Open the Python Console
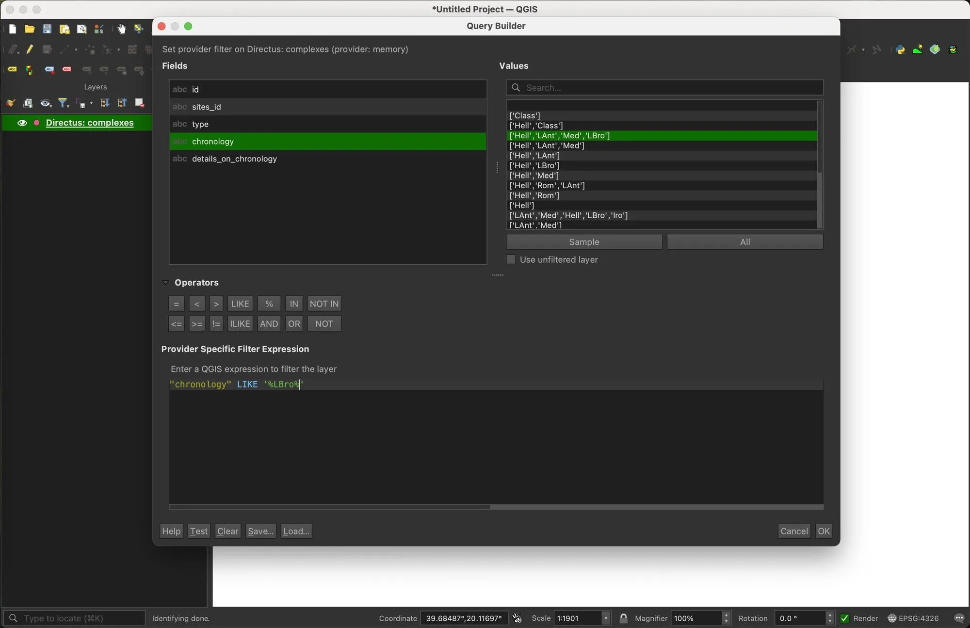Viewport: 970px width, 628px height. click(899, 49)
